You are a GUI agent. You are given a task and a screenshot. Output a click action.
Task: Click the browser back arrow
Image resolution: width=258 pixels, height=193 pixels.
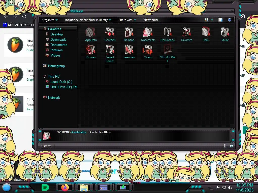[6, 16]
